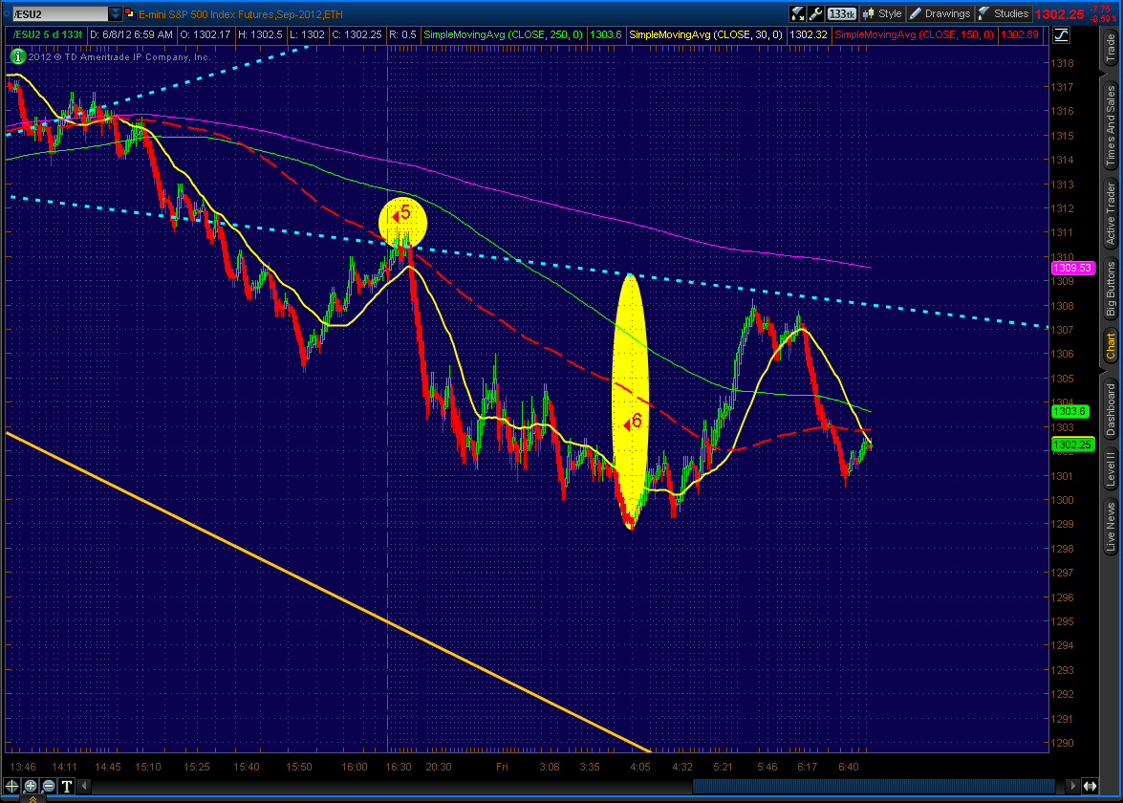Click the /ESU2 5 d 133t chart label

click(48, 34)
